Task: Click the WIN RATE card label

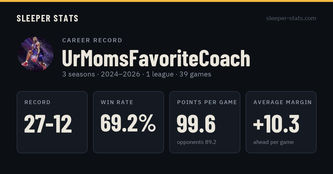Action: pos(117,102)
